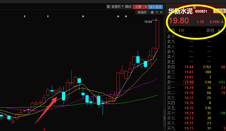The width and height of the screenshot is (226, 131).
Task: Open indicator settings gear icon
Action: click(x=152, y=12)
